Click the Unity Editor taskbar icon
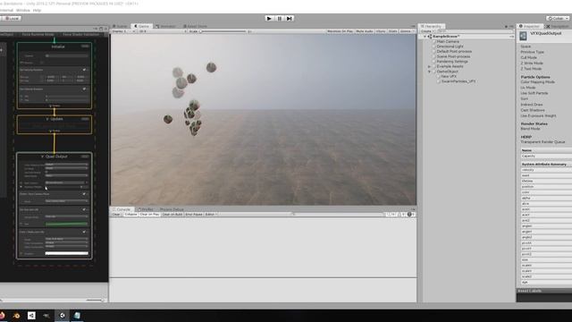Viewport: 572px width, 322px height. [62, 316]
